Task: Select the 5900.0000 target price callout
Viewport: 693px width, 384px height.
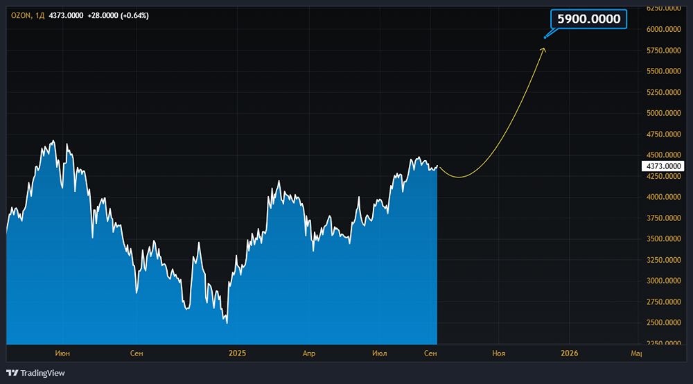Action: click(x=588, y=19)
